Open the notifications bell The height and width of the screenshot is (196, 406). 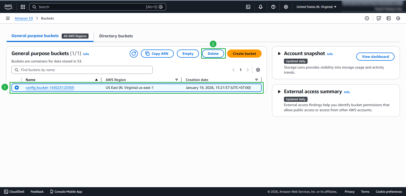261,7
